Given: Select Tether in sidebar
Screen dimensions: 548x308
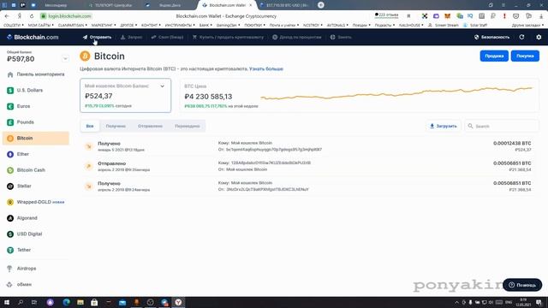Looking at the screenshot, I should coord(36,250).
